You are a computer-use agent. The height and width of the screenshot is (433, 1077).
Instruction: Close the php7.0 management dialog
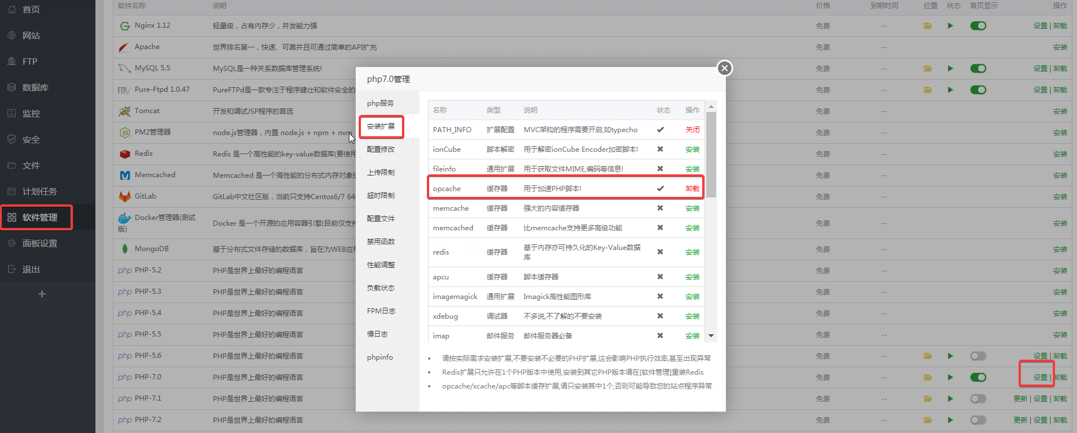coord(724,68)
